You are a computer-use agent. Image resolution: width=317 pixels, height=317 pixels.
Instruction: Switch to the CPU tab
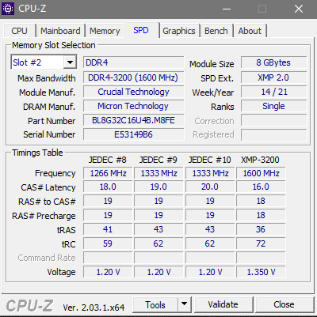pos(19,31)
